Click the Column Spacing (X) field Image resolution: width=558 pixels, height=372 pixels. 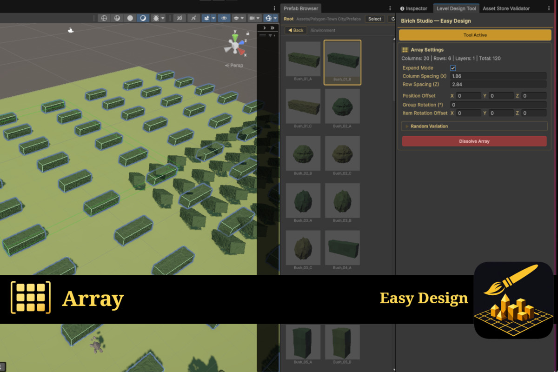point(498,76)
